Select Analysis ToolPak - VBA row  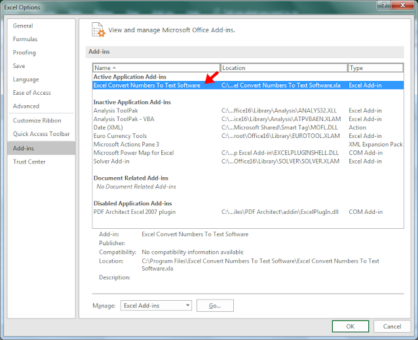(248, 119)
